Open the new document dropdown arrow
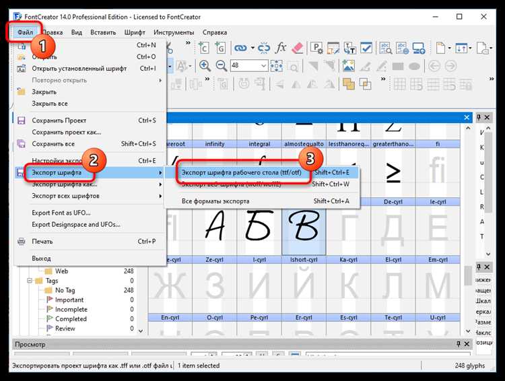 click(x=449, y=48)
